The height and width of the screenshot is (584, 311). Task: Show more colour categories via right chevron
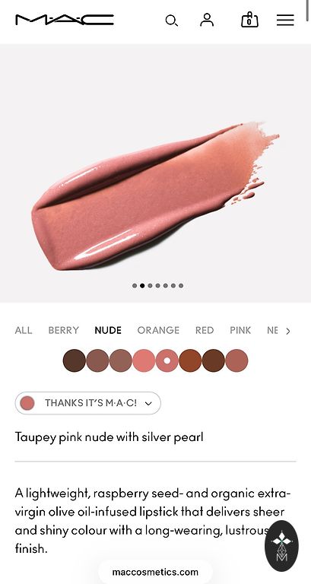(x=287, y=331)
